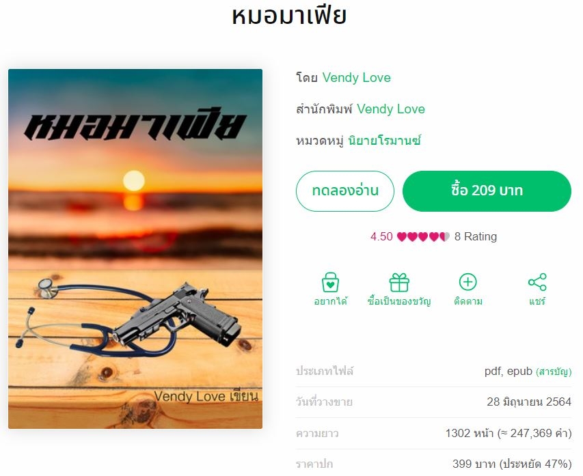Open the สารบัญ table of contents link

[554, 372]
